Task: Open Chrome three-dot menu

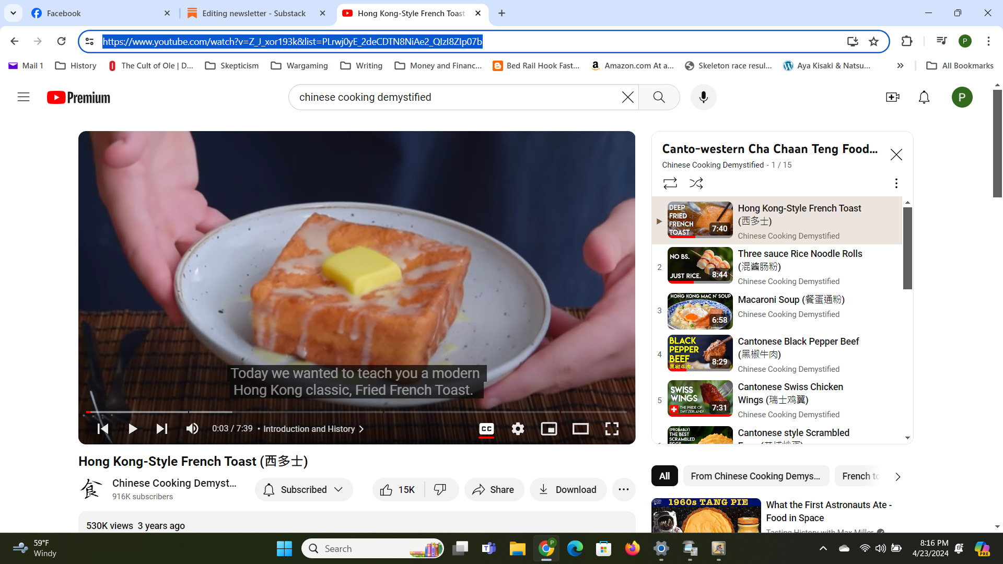Action: tap(988, 41)
